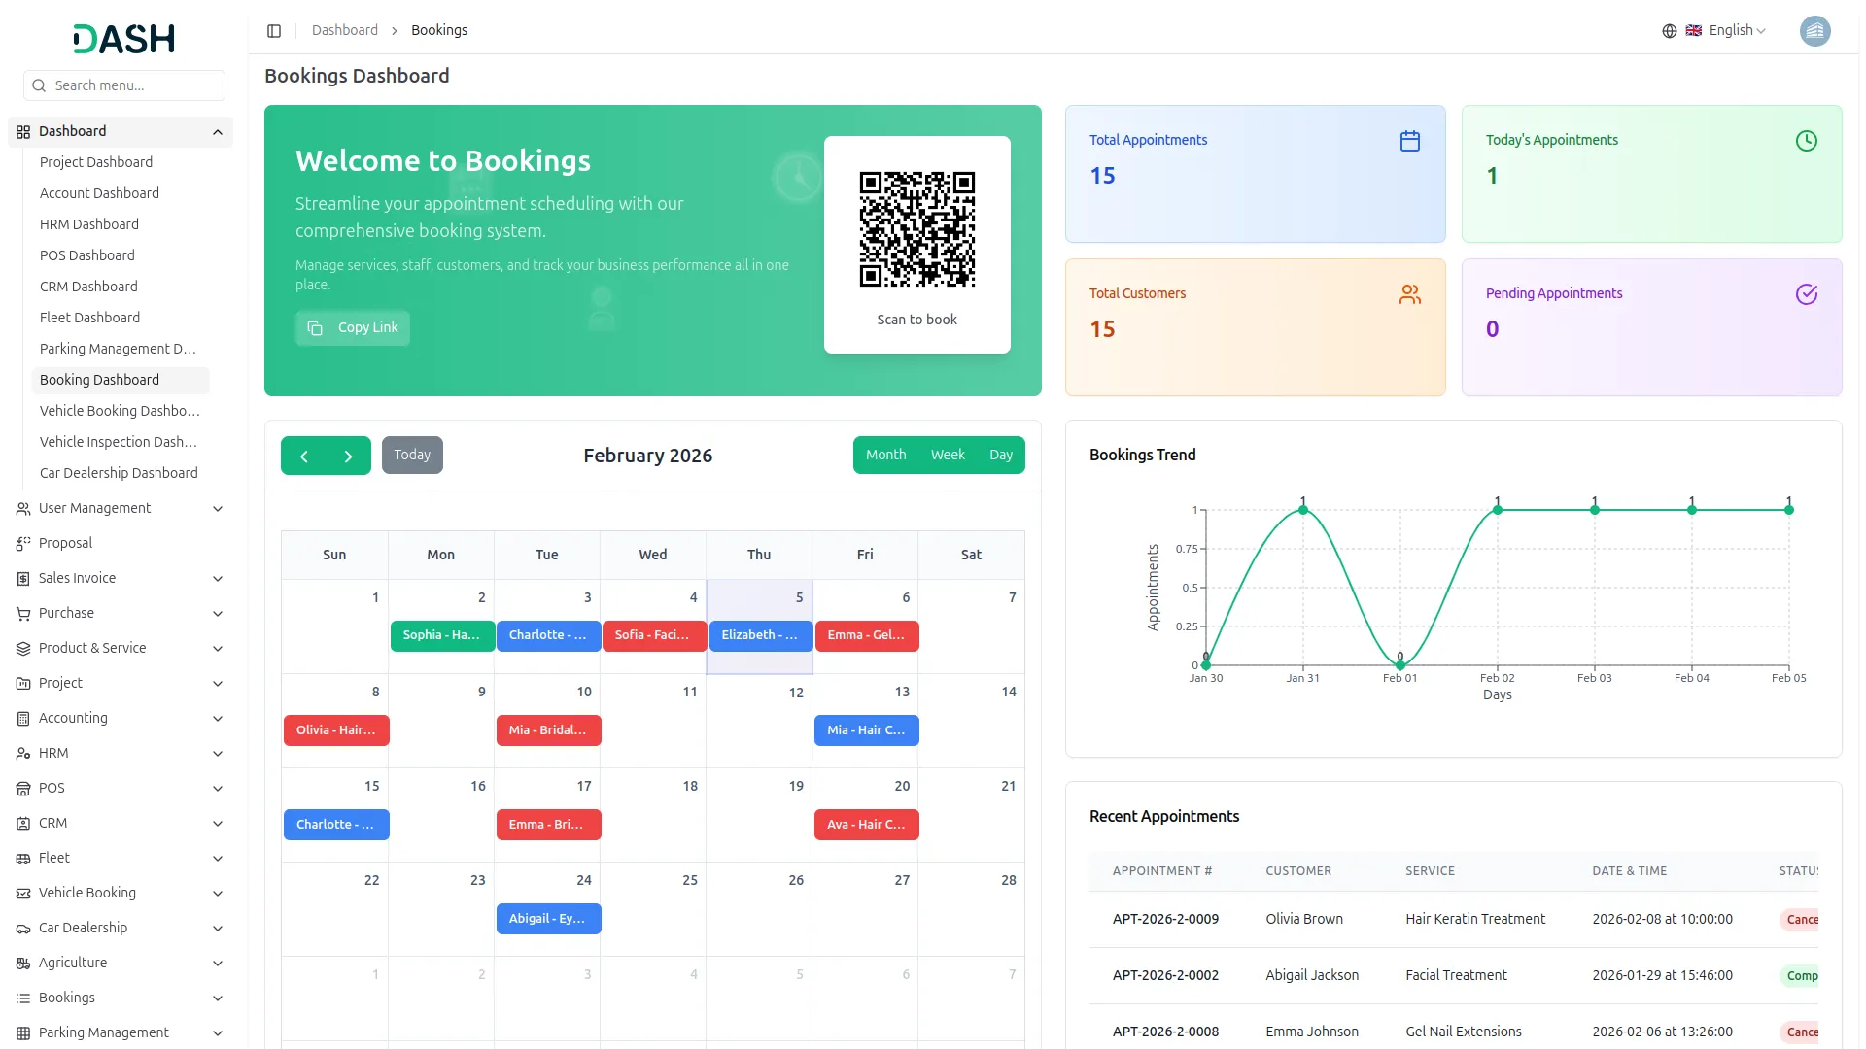
Task: Toggle the sidebar collapse icon
Action: pos(274,31)
